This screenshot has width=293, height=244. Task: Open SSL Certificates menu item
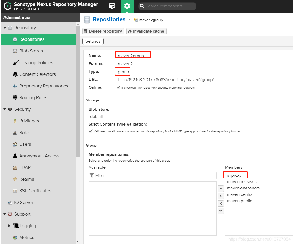point(38,191)
